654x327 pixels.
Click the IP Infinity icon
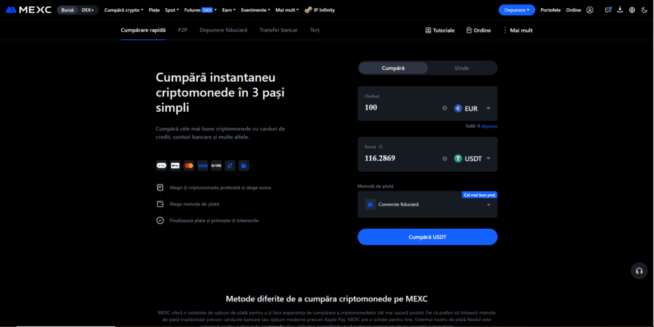click(308, 10)
